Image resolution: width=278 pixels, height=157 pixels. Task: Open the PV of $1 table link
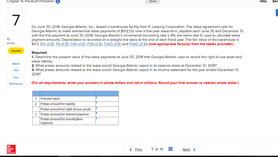pyautogui.click(x=62, y=44)
